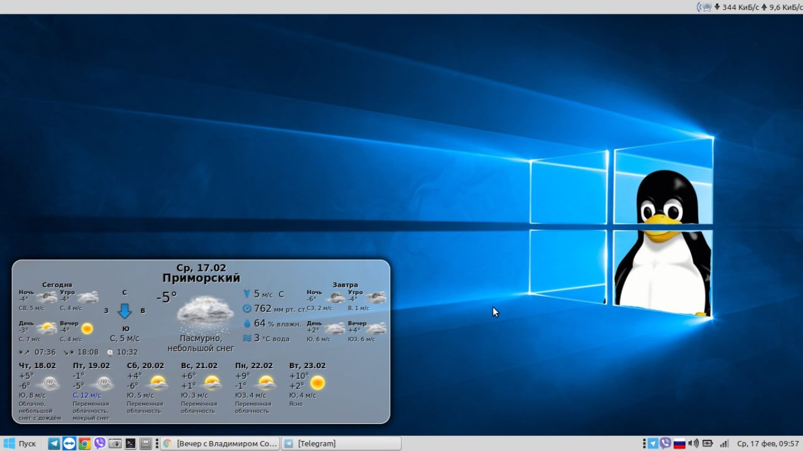803x451 pixels.
Task: Click the Tux penguin on the desktop wallpaper
Action: 664,241
